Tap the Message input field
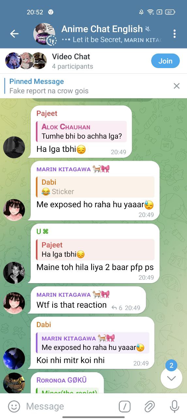 coord(70,406)
